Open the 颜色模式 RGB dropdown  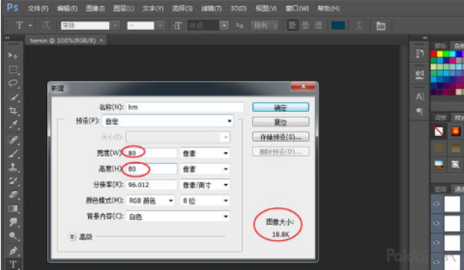[x=150, y=201]
